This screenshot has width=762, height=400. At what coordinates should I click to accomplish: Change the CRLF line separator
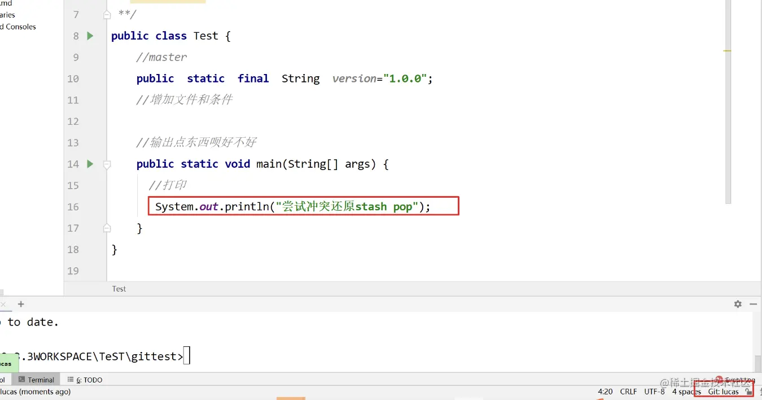tap(628, 392)
